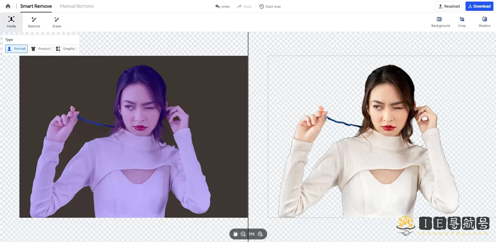Switch to the Smart Remove tab
This screenshot has width=496, height=242.
point(36,6)
